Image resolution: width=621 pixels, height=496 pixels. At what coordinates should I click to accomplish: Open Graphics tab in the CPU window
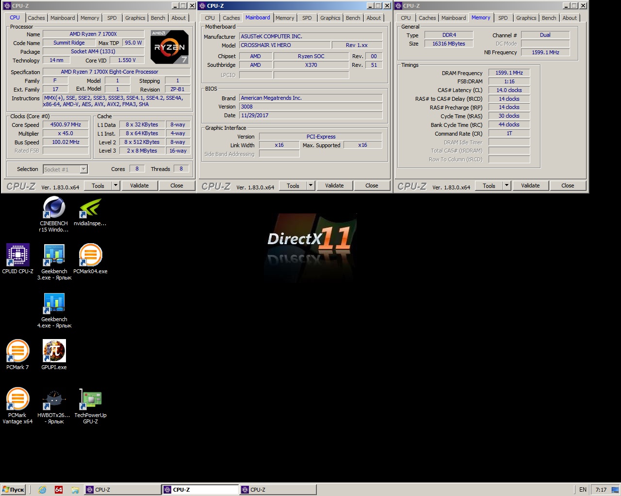pos(135,18)
